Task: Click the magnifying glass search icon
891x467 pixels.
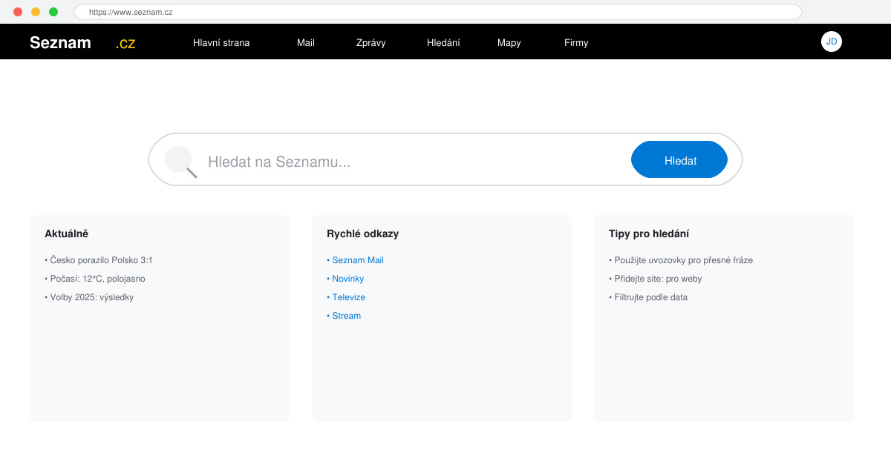Action: 180,162
